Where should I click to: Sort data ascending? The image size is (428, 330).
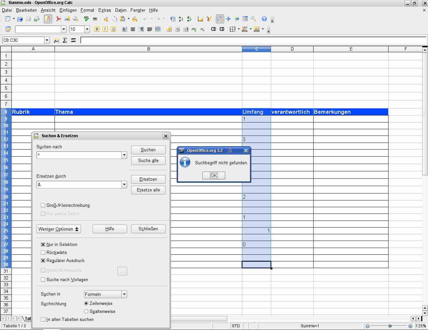(181, 19)
